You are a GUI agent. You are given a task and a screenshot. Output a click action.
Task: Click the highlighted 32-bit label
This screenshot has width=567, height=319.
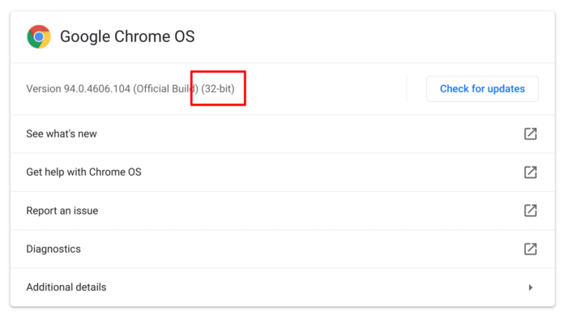pos(218,89)
